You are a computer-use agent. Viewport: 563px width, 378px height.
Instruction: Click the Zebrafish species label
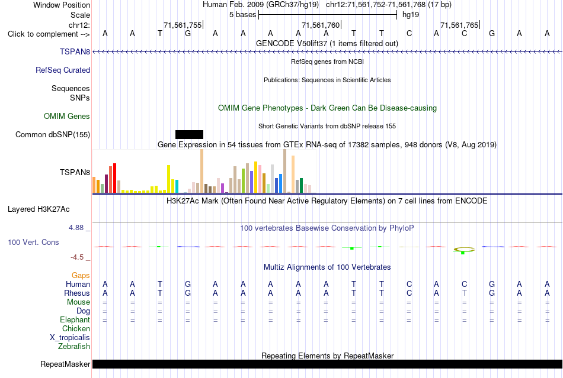pos(74,346)
